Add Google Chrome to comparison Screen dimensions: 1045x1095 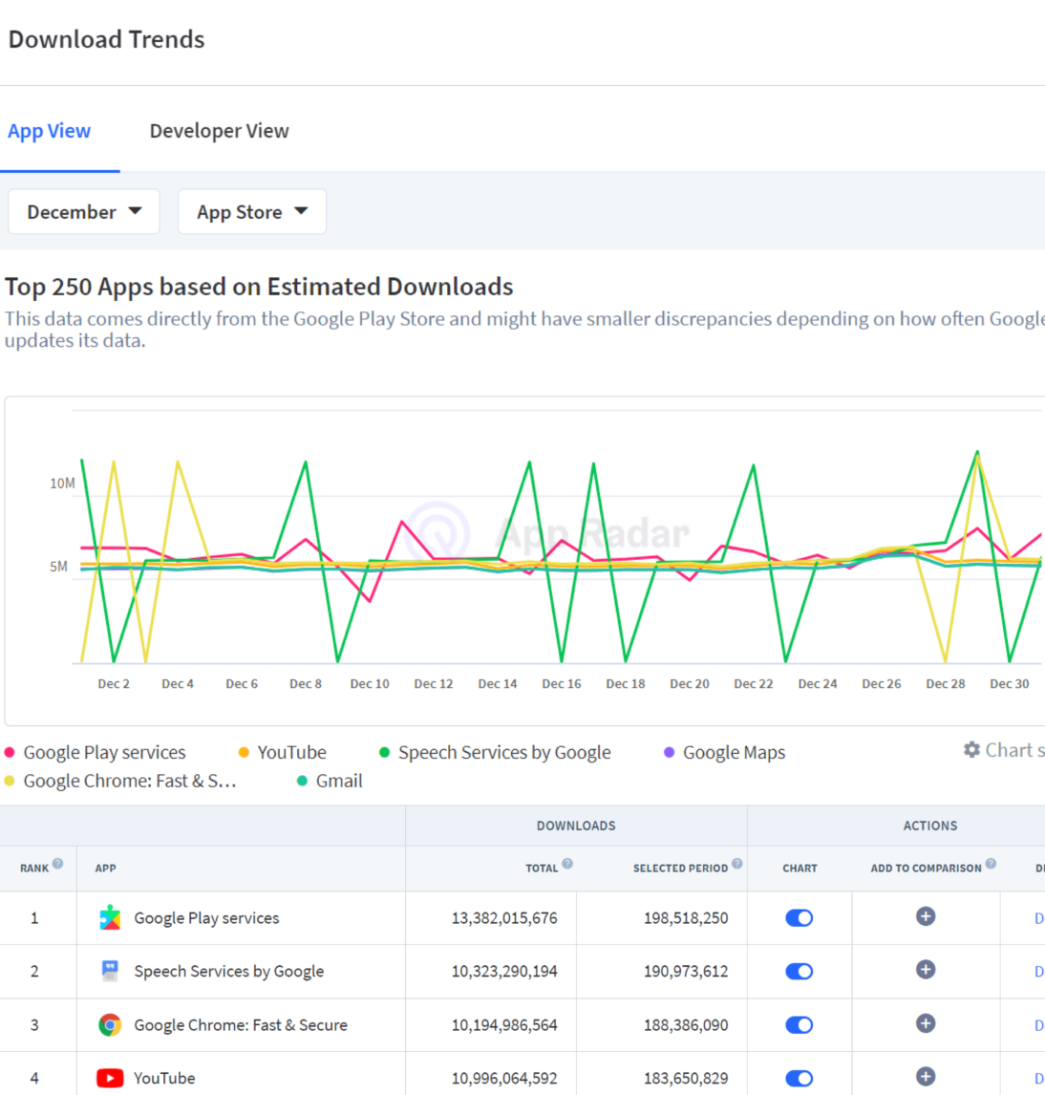[926, 1023]
